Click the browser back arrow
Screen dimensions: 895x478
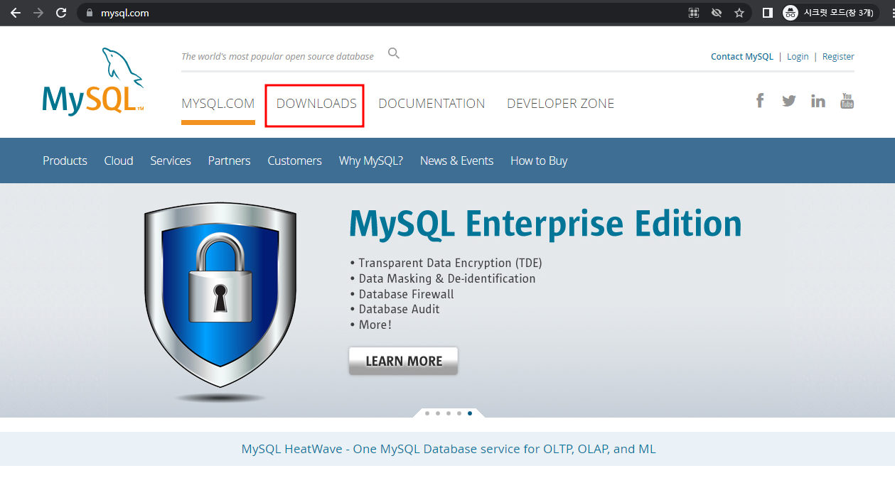click(16, 13)
